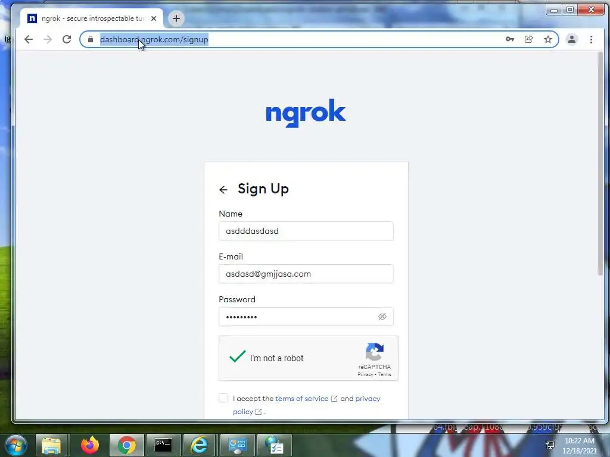Open Firefox from the taskbar

pos(89,445)
